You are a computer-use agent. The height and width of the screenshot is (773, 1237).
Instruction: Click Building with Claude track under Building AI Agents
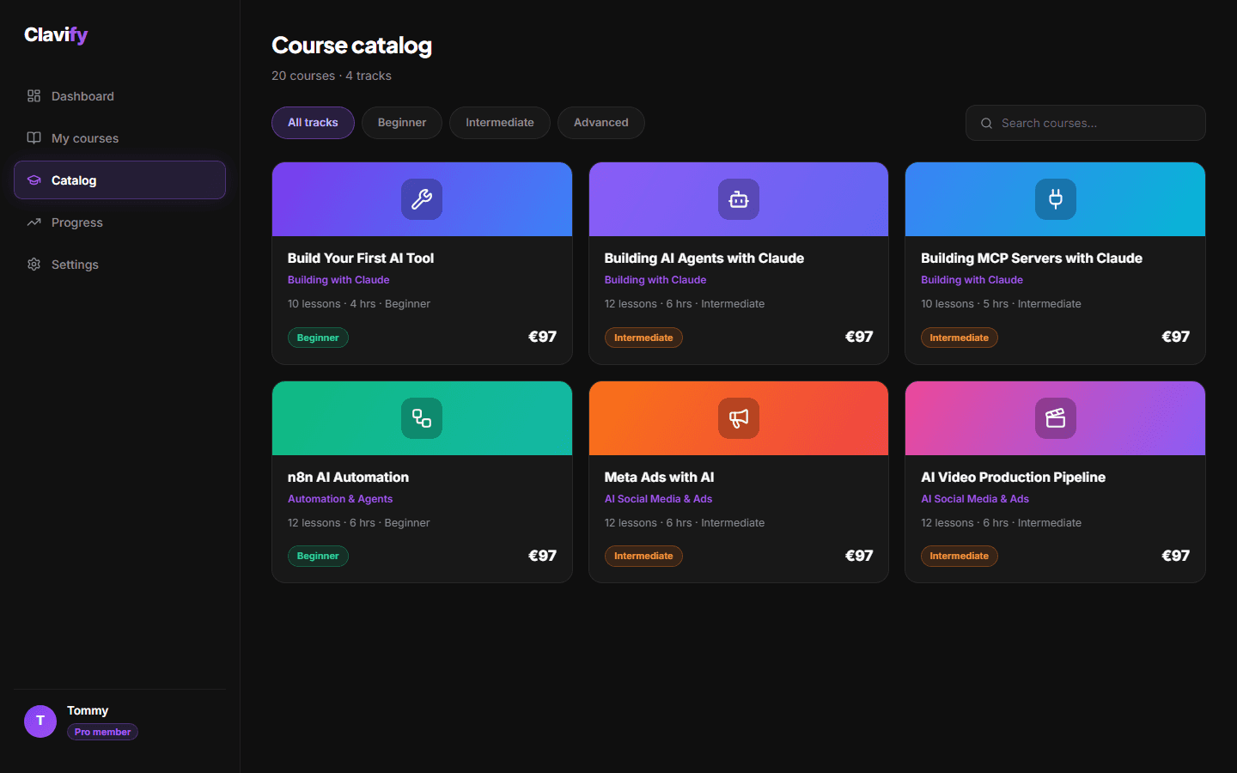pyautogui.click(x=655, y=280)
